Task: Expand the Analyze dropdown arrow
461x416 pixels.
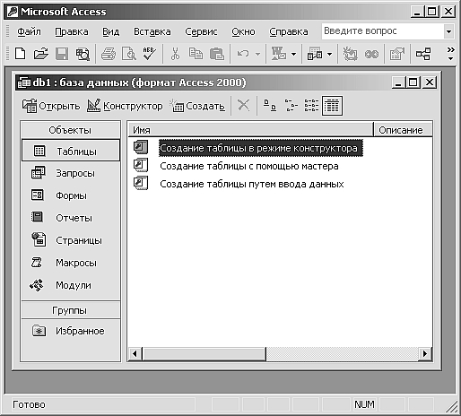Action: (329, 54)
